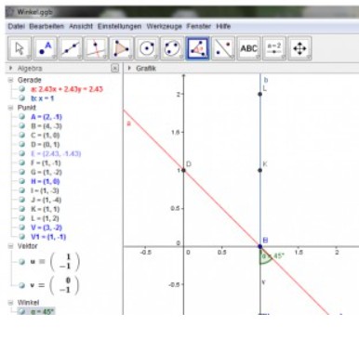Select the Move Graphics View tool
The width and height of the screenshot is (359, 339).
299,48
